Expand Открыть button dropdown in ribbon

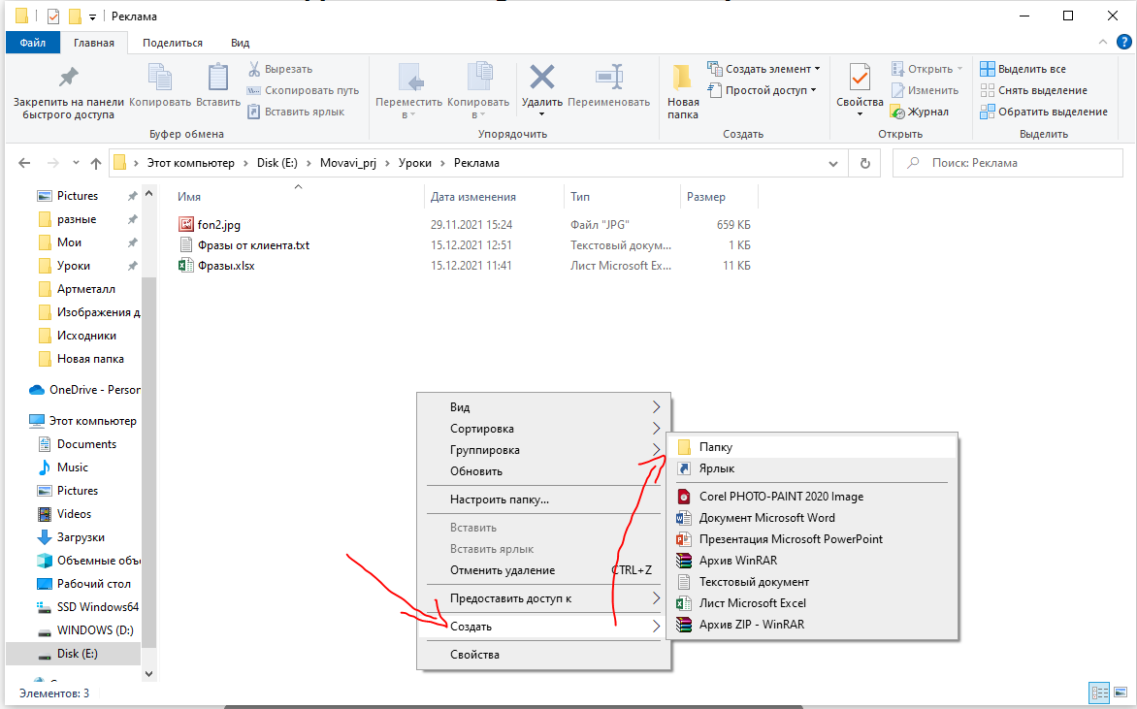coord(960,69)
